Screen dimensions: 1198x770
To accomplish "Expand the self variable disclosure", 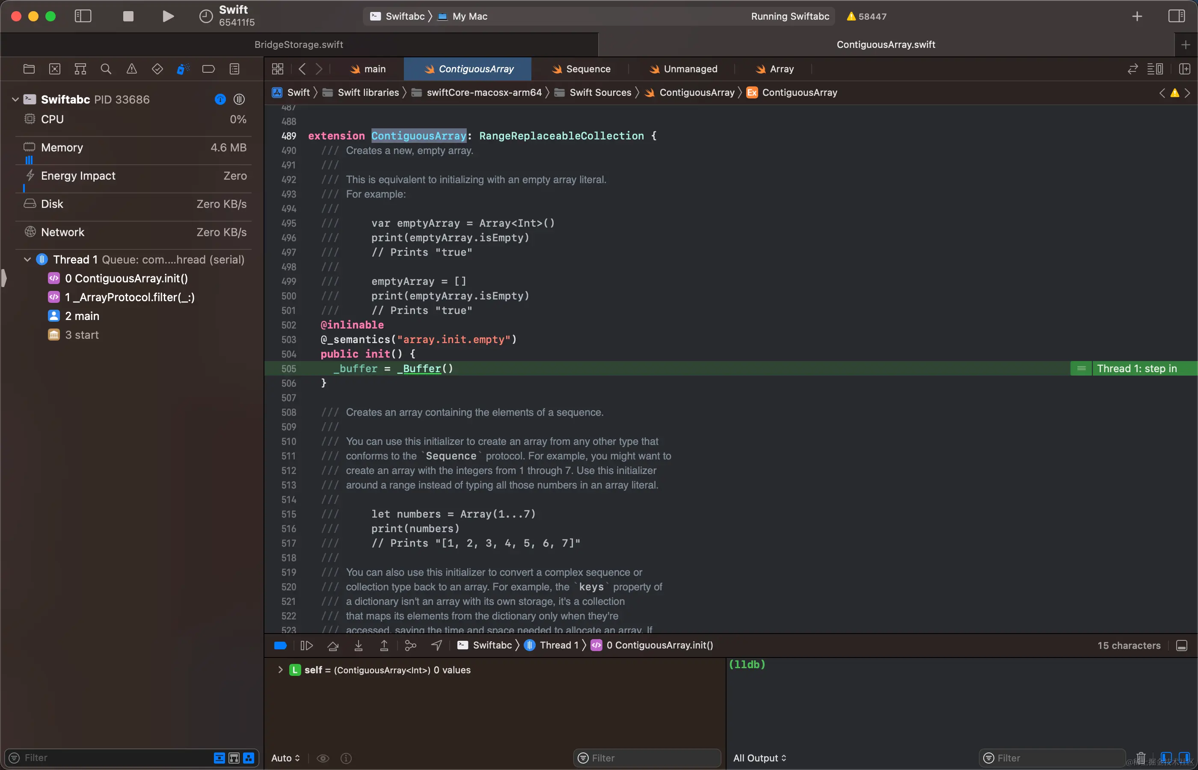I will [281, 669].
